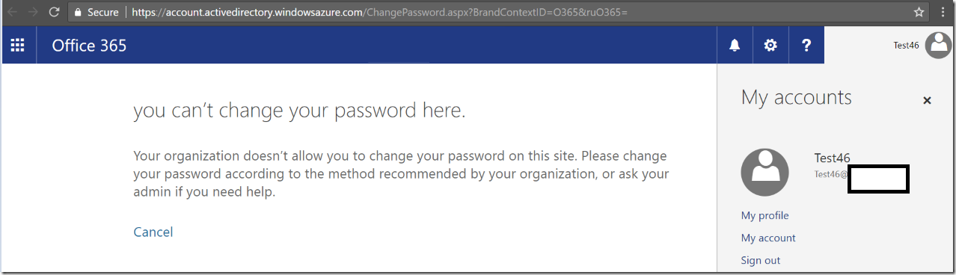Viewport: 956px width, 275px height.
Task: Click the Office 365 title in header
Action: pos(89,46)
